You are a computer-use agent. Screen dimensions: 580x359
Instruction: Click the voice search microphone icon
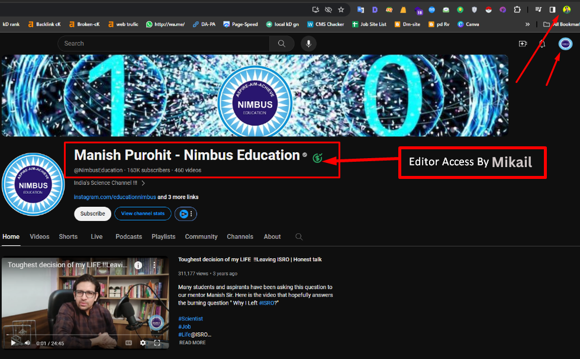click(308, 43)
